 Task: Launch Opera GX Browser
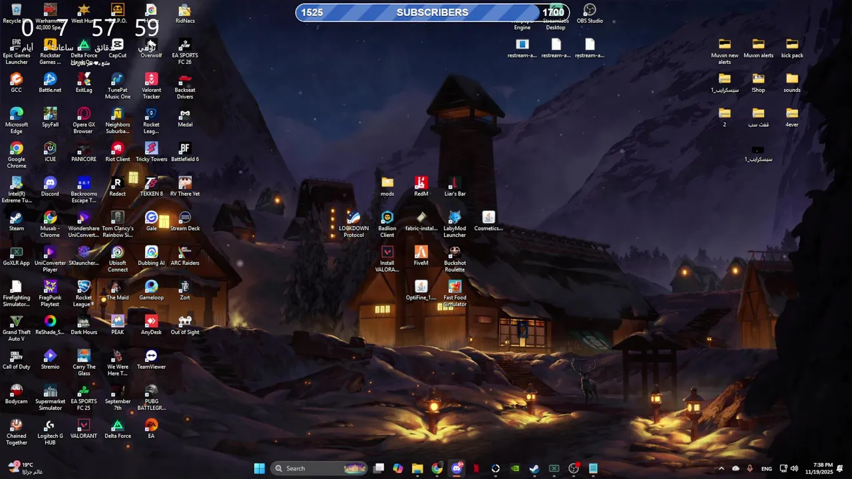point(84,120)
